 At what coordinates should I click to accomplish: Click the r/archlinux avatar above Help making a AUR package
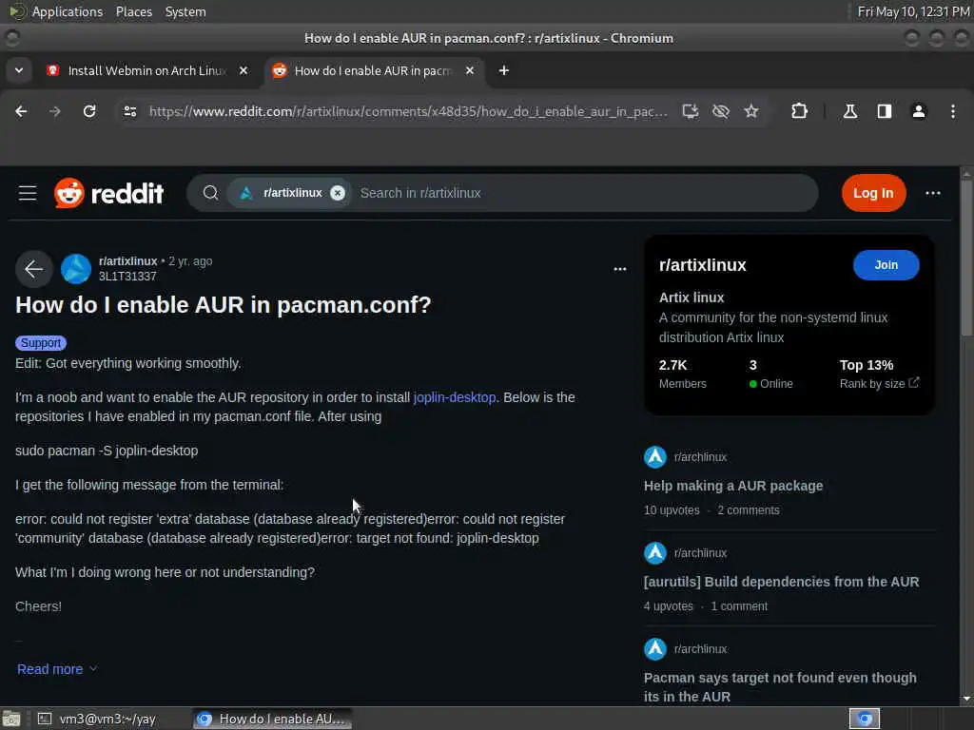tap(654, 457)
